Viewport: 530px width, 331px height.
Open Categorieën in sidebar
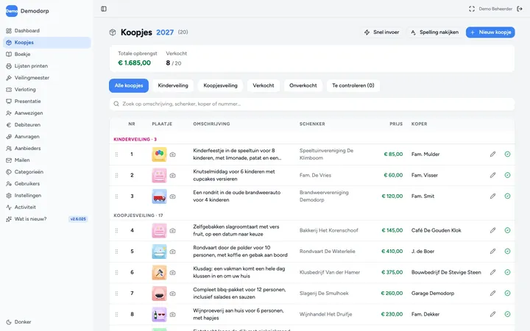click(x=47, y=172)
